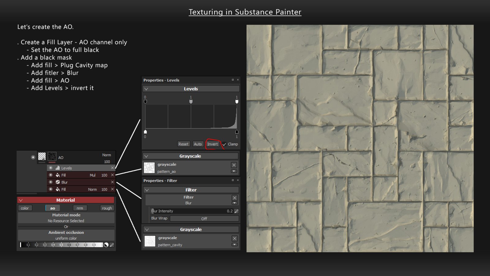Close the Properties - Levels panel
The height and width of the screenshot is (276, 490).
tap(238, 80)
